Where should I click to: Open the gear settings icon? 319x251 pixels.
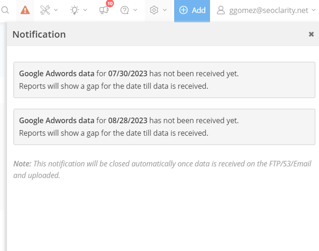coord(154,10)
